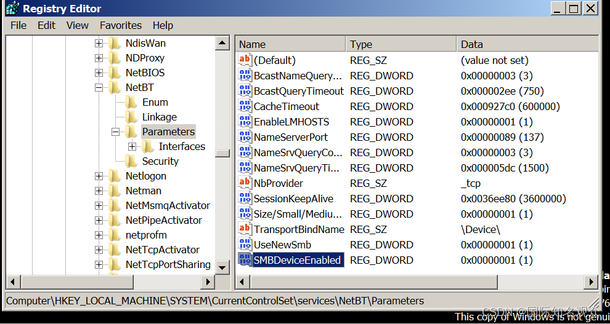This screenshot has height=324, width=610.
Task: Open the View menu
Action: point(78,26)
